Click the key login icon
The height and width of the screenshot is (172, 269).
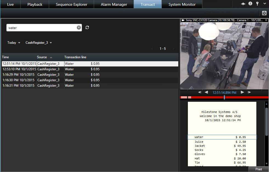[x=257, y=4]
